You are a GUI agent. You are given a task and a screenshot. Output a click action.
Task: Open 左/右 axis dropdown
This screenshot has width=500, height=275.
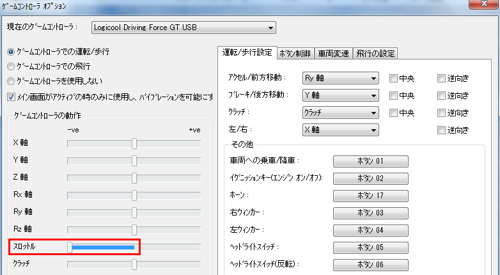pos(341,130)
